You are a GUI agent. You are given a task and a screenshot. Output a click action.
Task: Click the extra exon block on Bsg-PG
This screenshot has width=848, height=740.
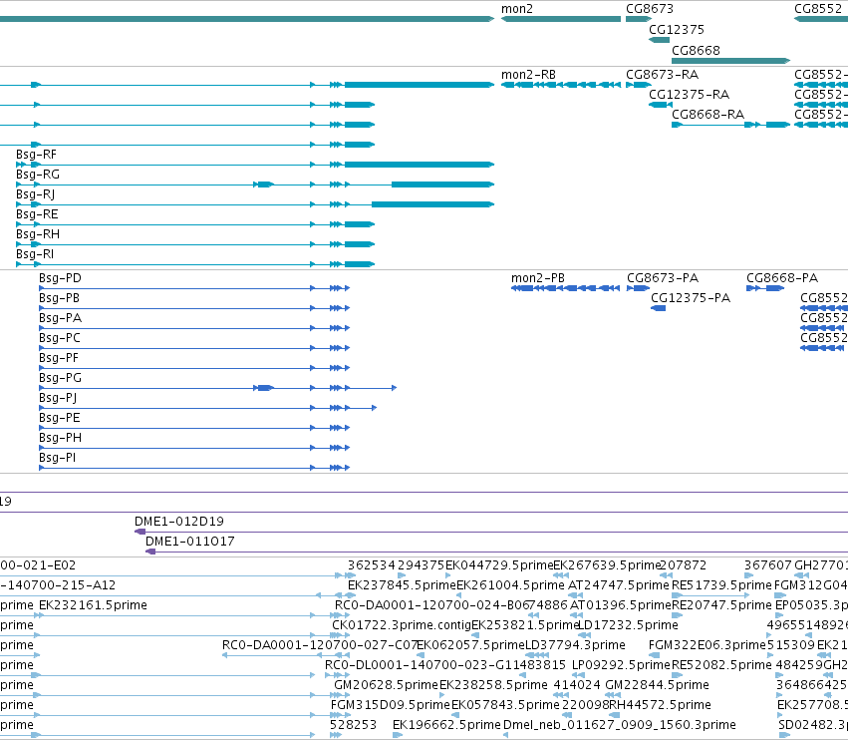(264, 388)
